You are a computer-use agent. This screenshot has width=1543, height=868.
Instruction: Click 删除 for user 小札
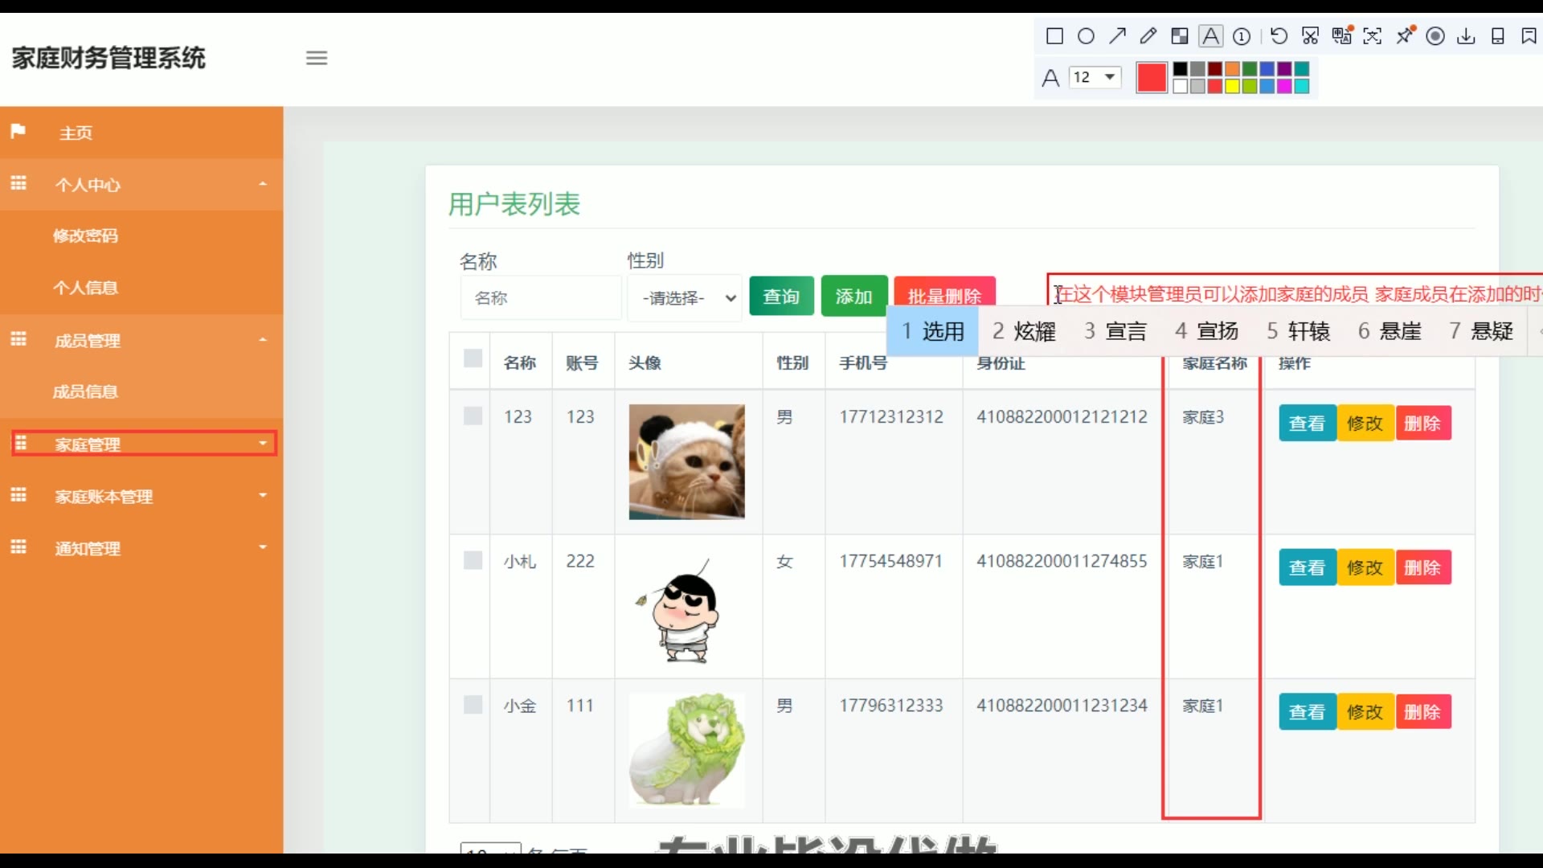[x=1422, y=567]
